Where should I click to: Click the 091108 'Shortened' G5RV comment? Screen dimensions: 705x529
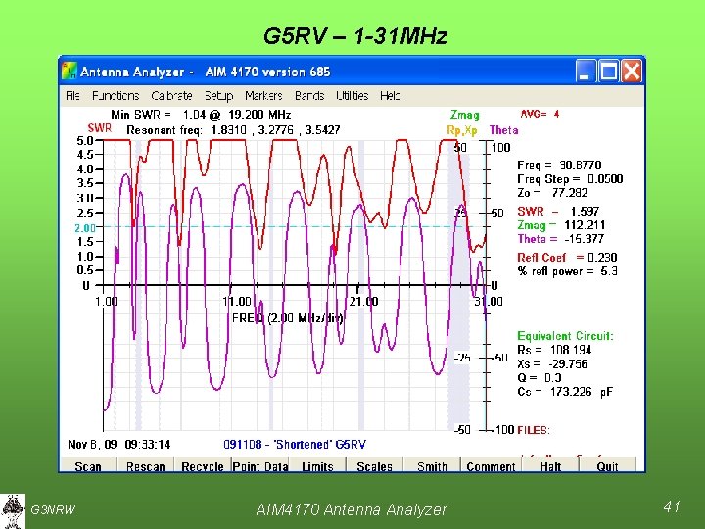295,445
